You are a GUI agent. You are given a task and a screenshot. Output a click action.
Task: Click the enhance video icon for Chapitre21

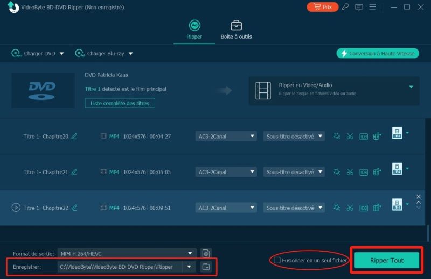(x=377, y=171)
